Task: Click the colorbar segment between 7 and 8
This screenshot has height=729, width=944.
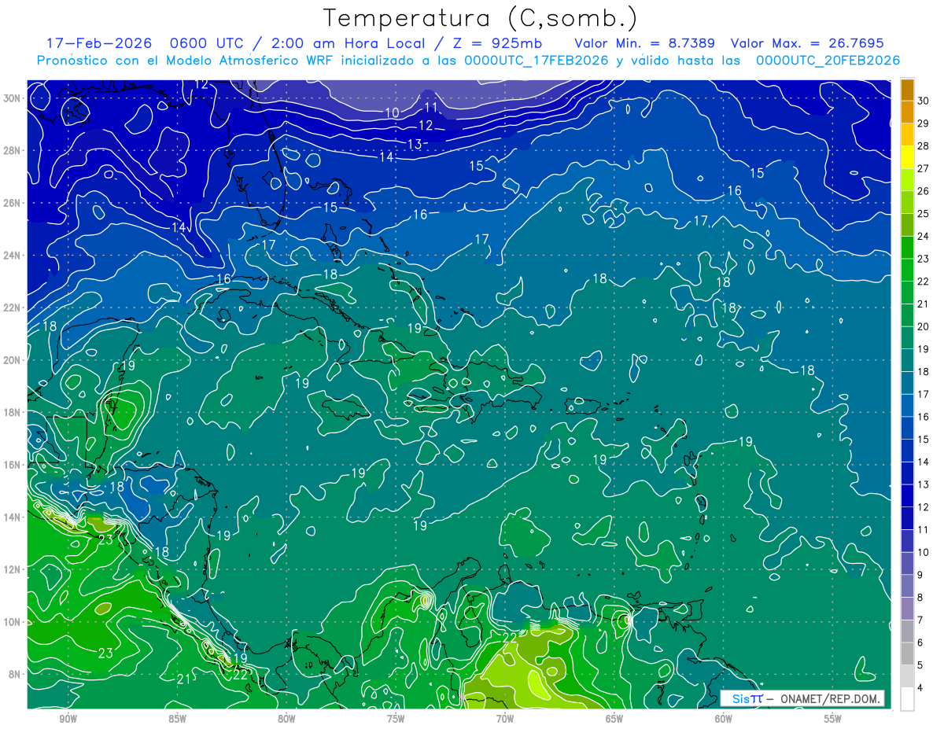Action: click(x=907, y=609)
